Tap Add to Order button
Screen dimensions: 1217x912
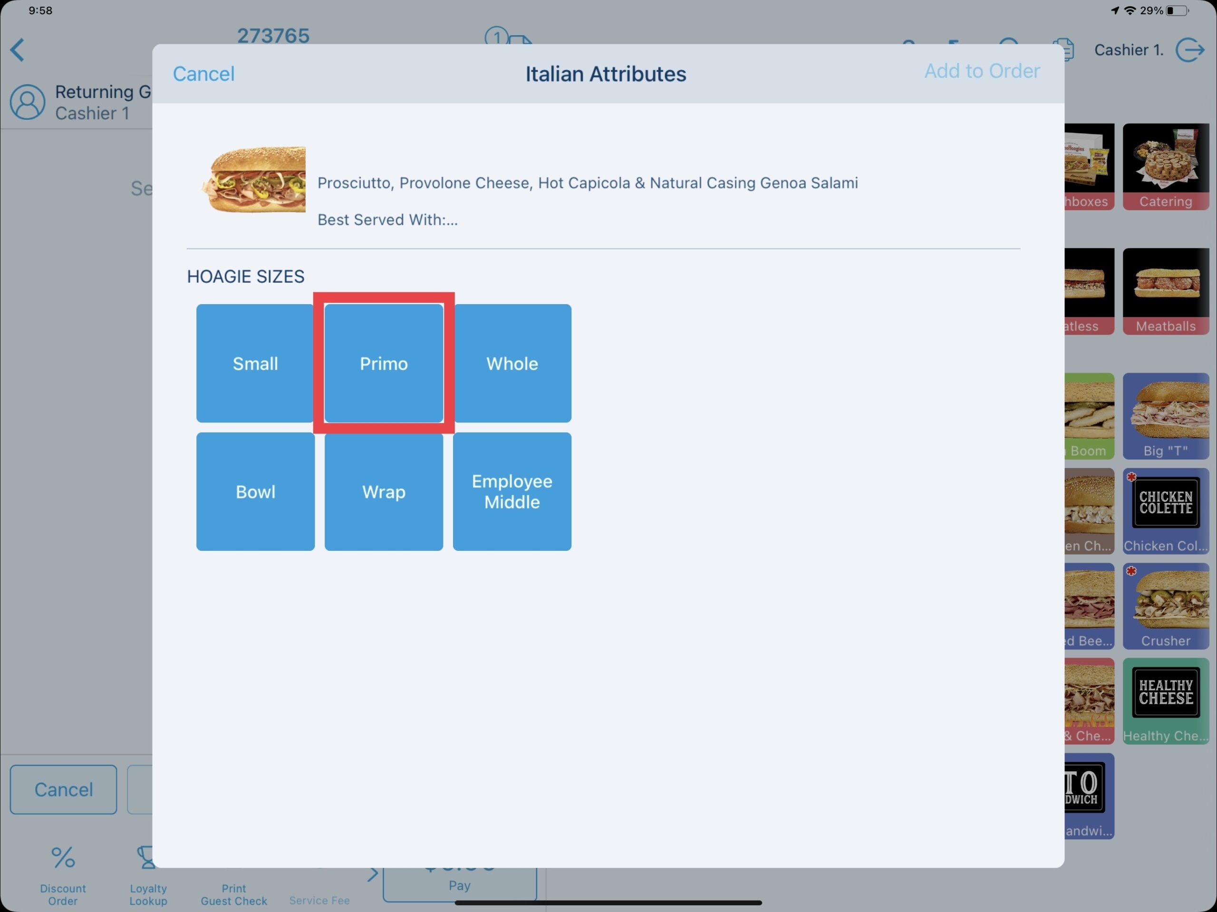click(x=981, y=70)
